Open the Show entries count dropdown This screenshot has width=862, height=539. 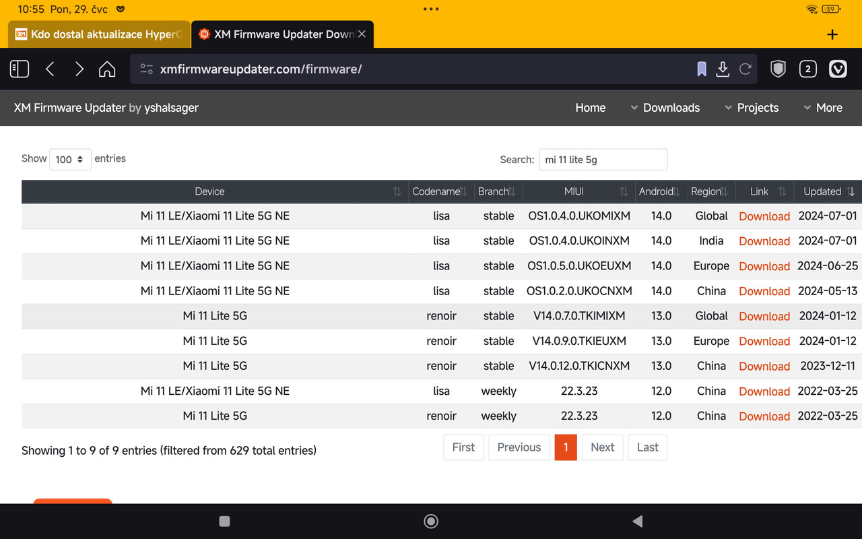(71, 159)
